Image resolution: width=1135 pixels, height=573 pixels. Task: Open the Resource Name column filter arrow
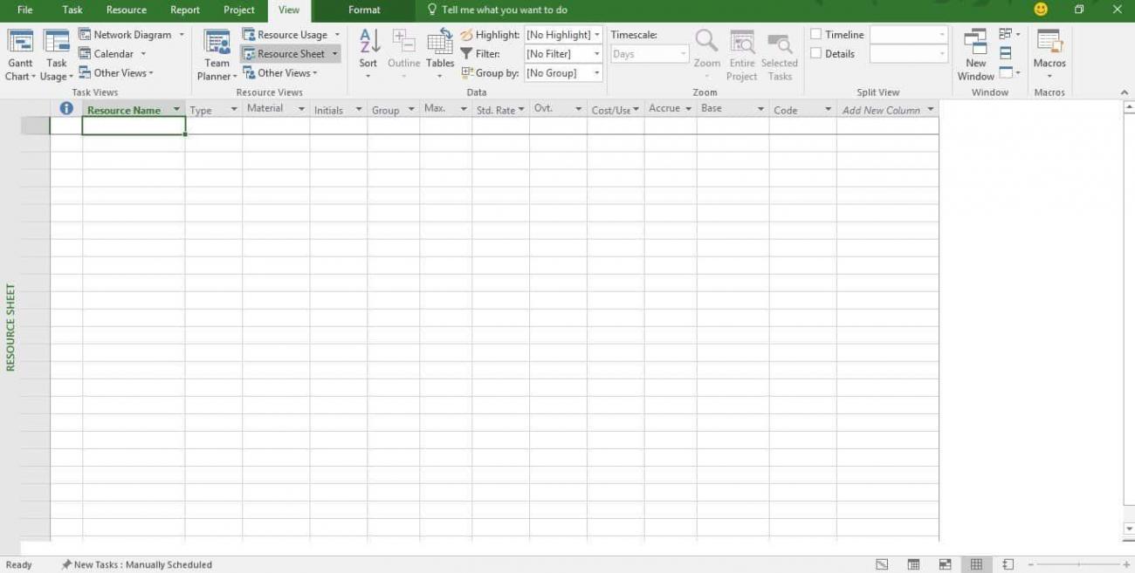coord(175,109)
